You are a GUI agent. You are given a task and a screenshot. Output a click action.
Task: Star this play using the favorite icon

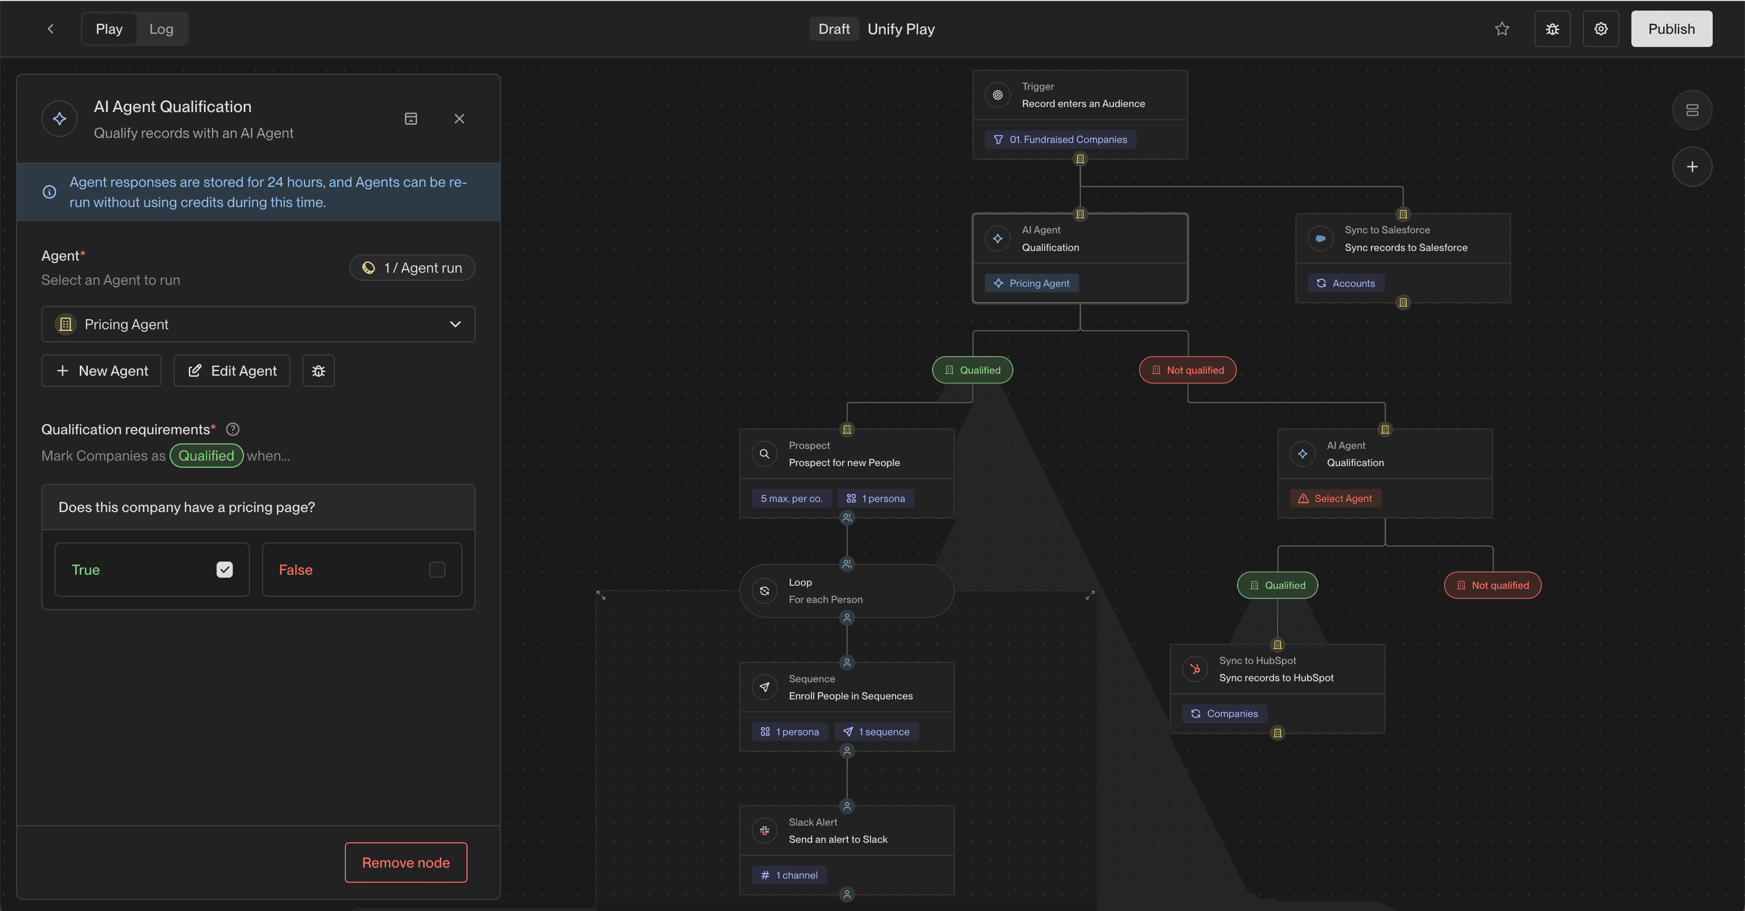(1502, 28)
